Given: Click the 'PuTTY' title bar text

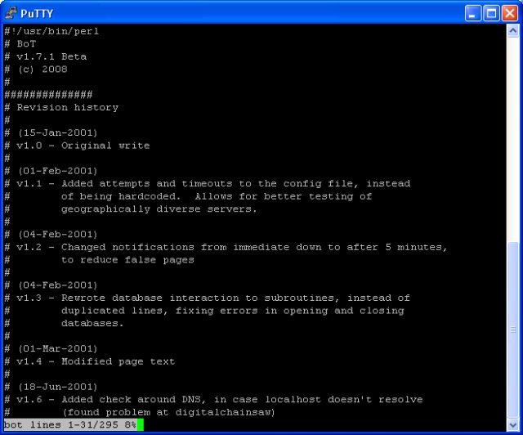Looking at the screenshot, I should click(x=37, y=14).
